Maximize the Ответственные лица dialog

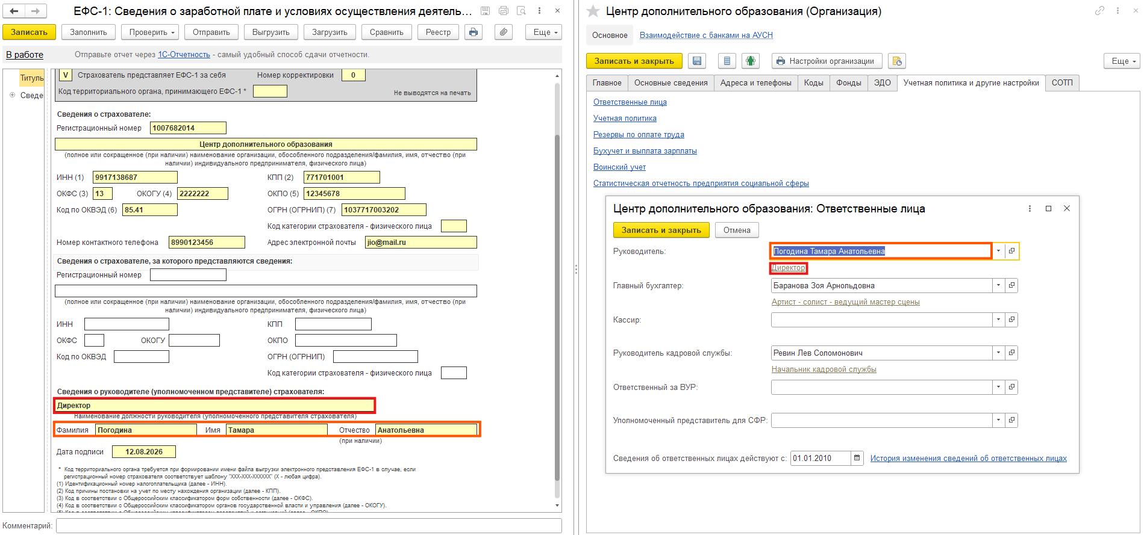click(x=1048, y=208)
